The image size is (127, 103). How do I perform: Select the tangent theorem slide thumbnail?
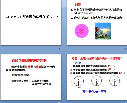31,77
